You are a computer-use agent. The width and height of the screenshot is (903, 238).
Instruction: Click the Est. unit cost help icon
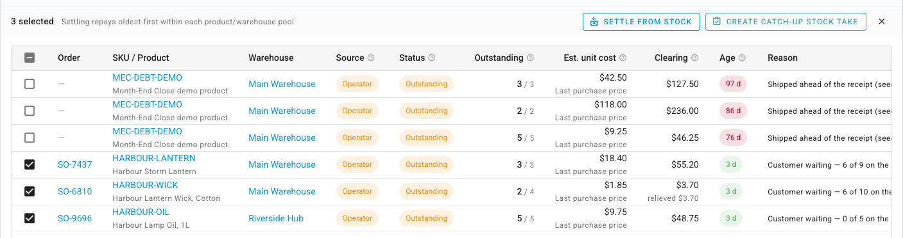coord(623,58)
